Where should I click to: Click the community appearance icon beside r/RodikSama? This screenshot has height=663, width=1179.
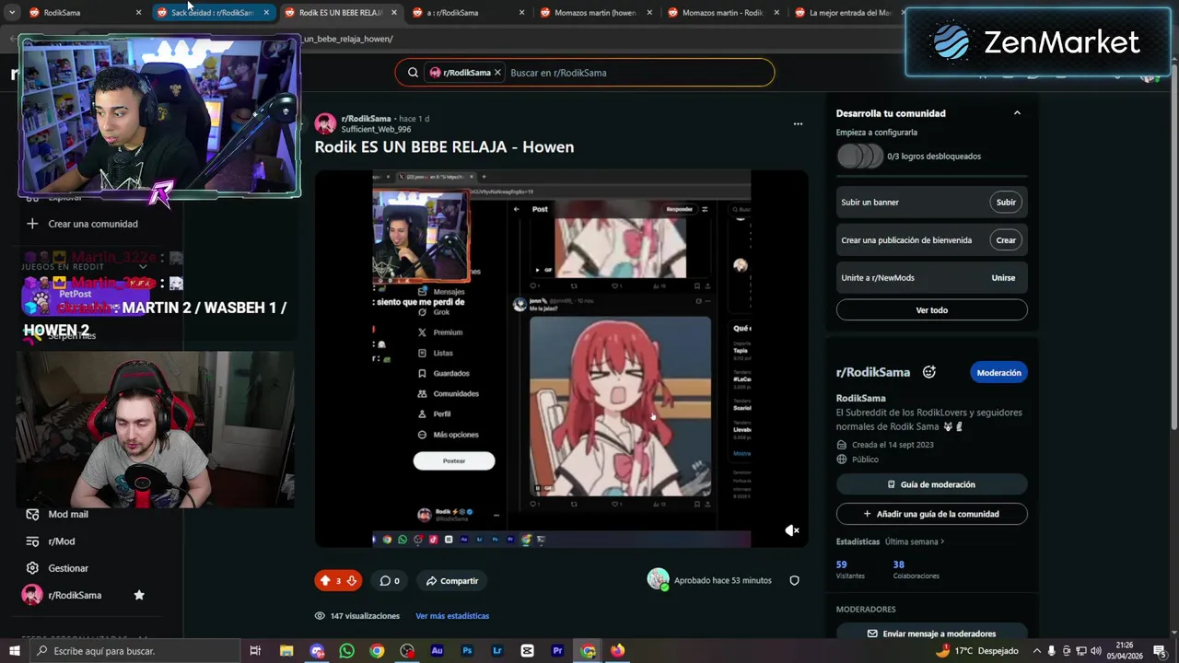pyautogui.click(x=928, y=372)
